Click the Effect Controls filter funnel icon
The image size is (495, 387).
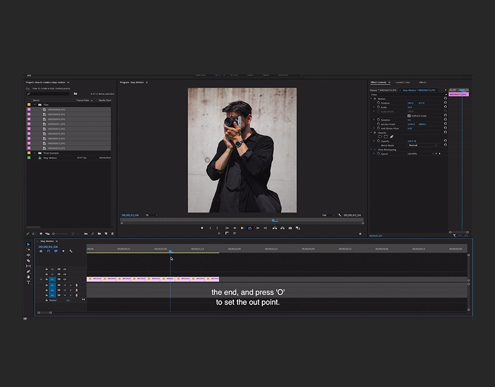tap(454, 235)
